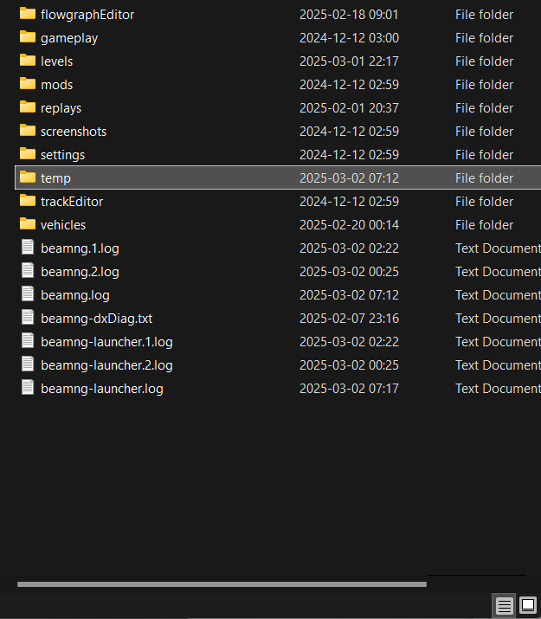Click the flowgraphEditor folder icon
Viewport: 541px width, 619px height.
point(28,14)
